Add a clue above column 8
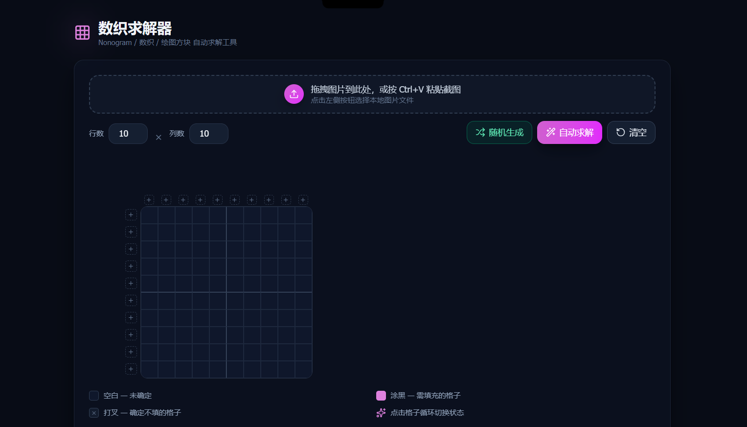This screenshot has height=427, width=747. point(269,200)
